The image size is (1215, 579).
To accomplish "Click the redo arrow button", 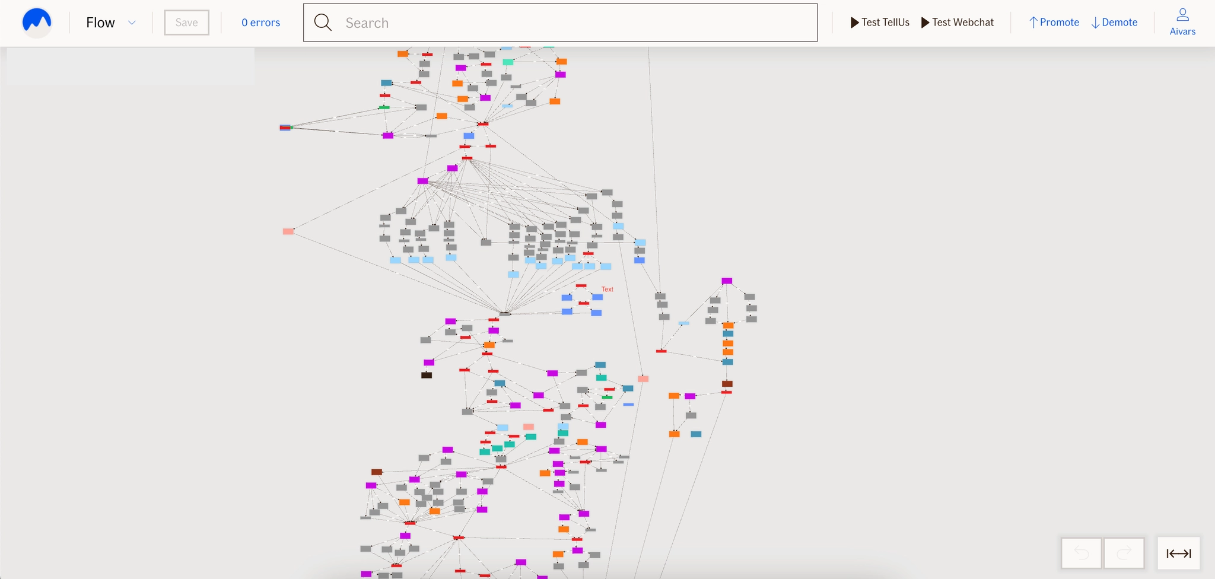I will pyautogui.click(x=1124, y=553).
